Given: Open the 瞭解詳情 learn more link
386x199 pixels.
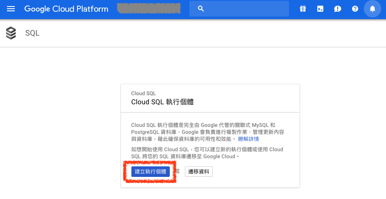Looking at the screenshot, I should click(248, 139).
